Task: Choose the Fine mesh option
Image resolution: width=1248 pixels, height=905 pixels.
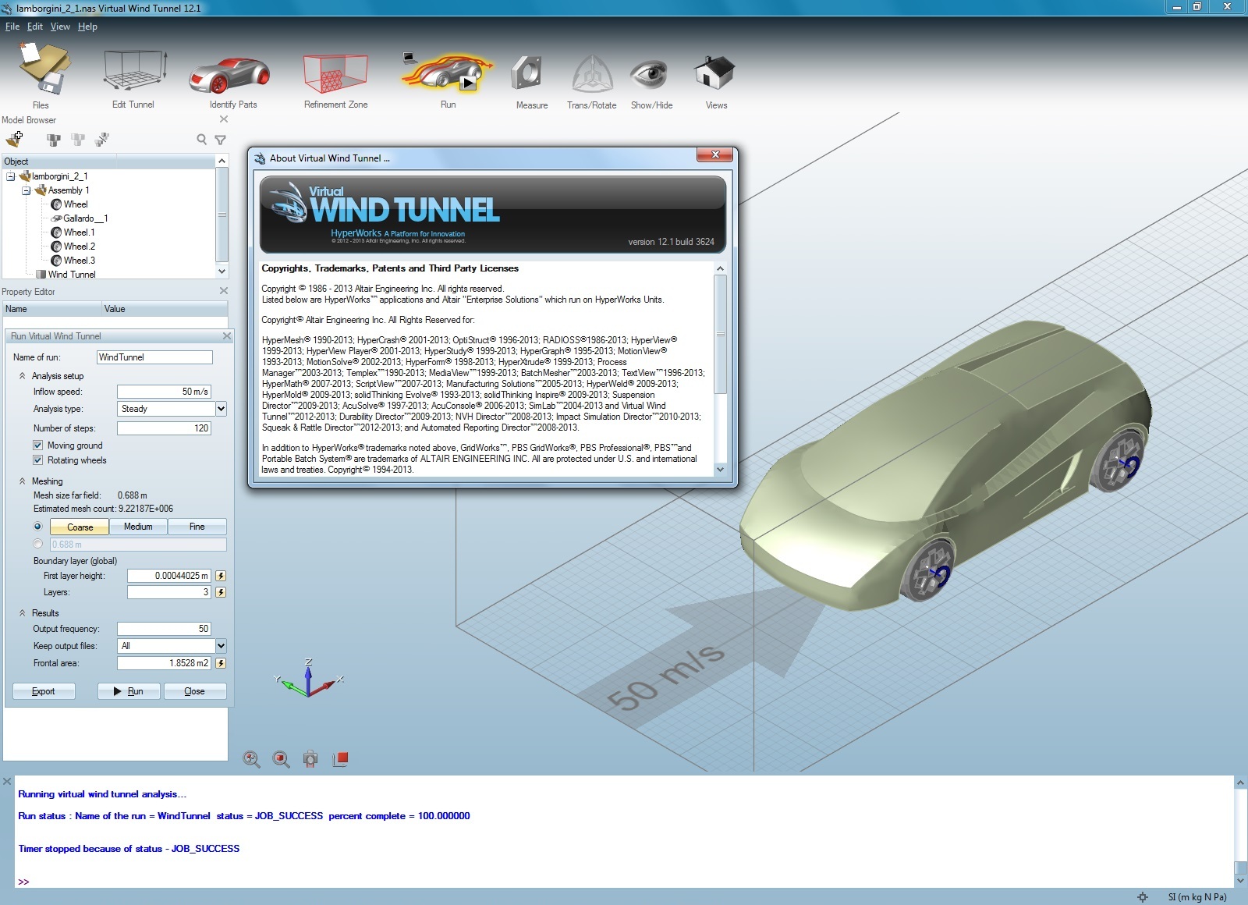Action: click(197, 527)
